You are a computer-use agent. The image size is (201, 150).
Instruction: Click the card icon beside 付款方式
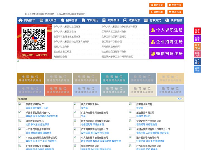point(146,20)
